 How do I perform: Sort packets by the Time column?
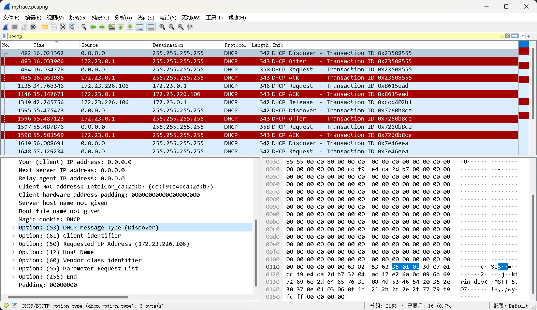(56, 45)
